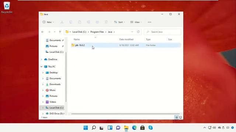The image size is (236, 132).
Task: Open Microsoft Store from taskbar
Action: pos(142,128)
